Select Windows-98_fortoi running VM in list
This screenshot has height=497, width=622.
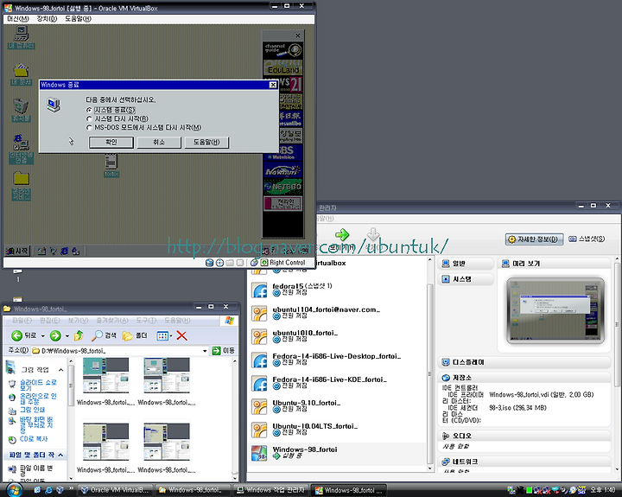pos(338,453)
